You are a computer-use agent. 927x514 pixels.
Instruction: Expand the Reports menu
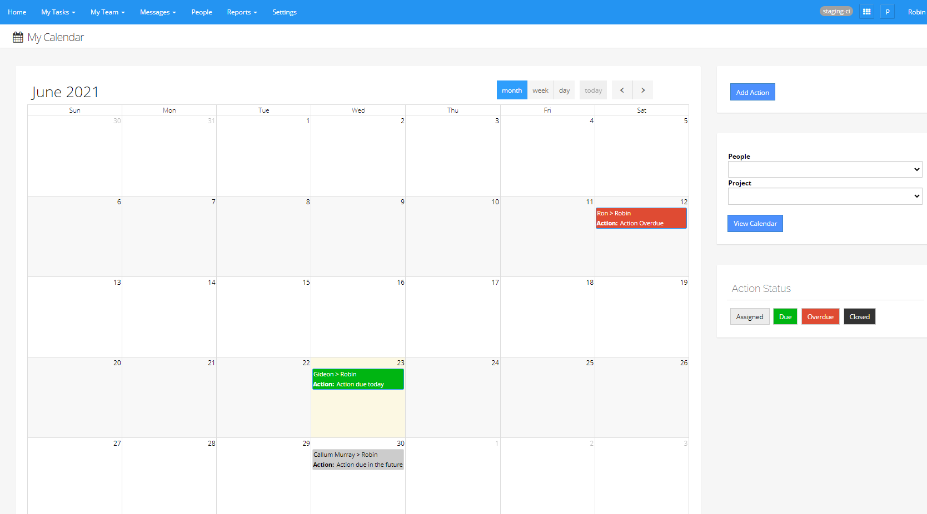[x=241, y=12]
